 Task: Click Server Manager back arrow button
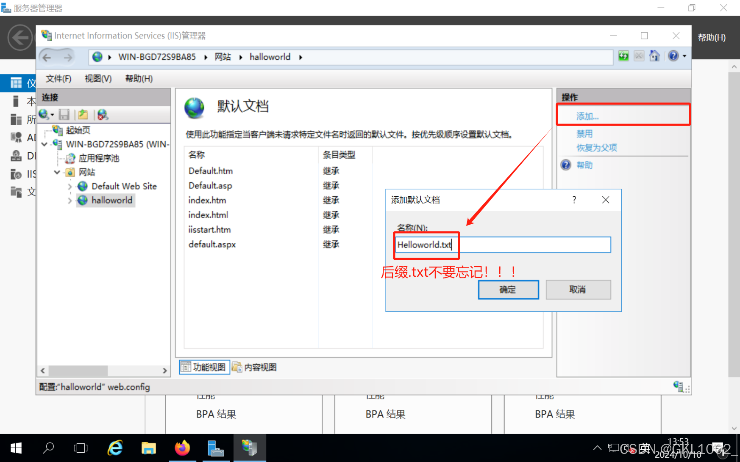(20, 38)
